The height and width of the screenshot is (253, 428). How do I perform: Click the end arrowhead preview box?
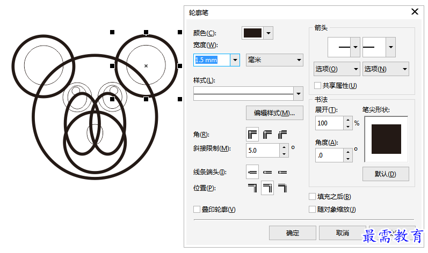(x=374, y=47)
